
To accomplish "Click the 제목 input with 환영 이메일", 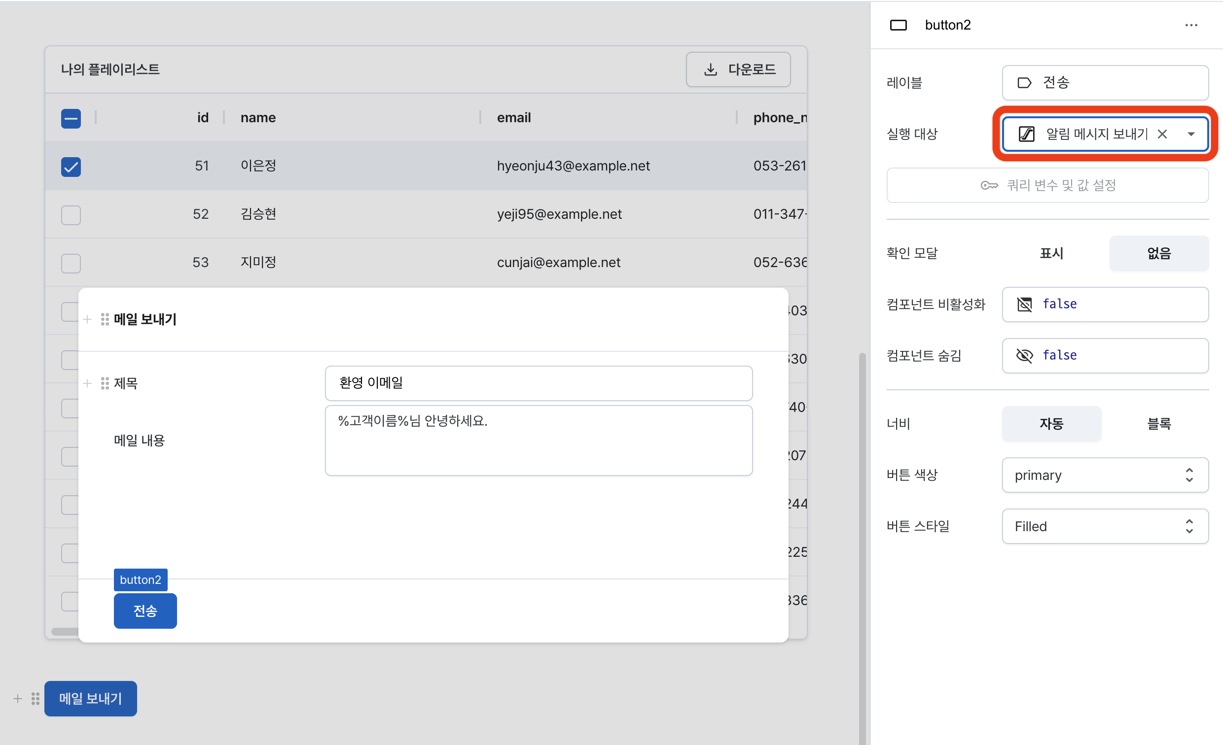I will coord(539,383).
